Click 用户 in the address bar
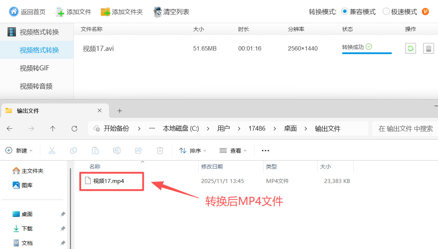 pos(224,128)
